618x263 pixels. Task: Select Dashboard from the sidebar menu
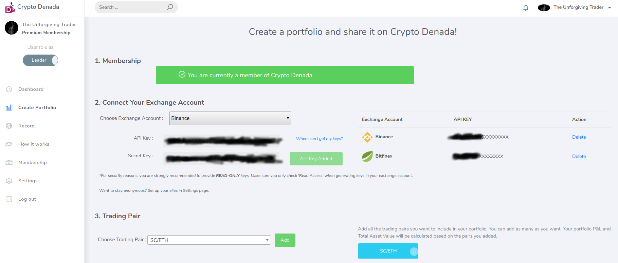click(31, 89)
